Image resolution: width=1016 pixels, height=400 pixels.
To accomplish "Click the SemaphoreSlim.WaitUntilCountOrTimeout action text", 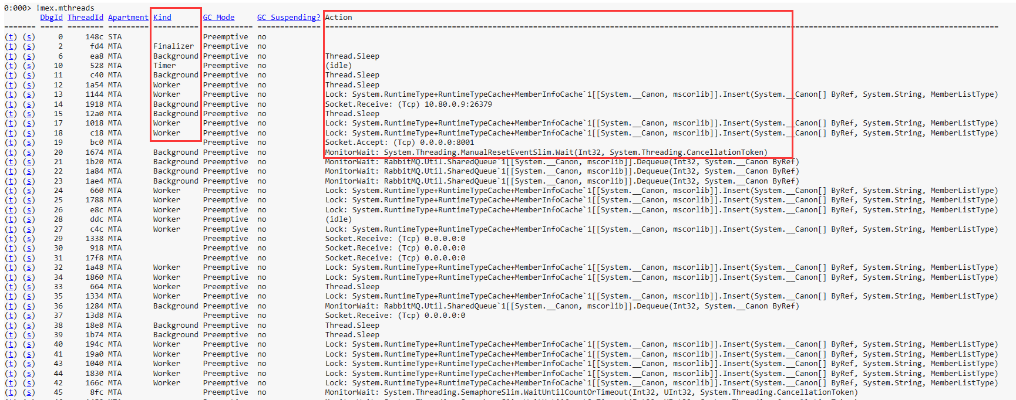I will point(591,392).
